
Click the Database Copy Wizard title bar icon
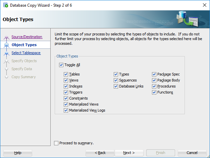click(x=5, y=5)
